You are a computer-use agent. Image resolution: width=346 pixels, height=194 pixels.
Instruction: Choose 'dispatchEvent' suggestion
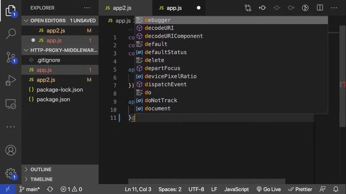coord(231,84)
